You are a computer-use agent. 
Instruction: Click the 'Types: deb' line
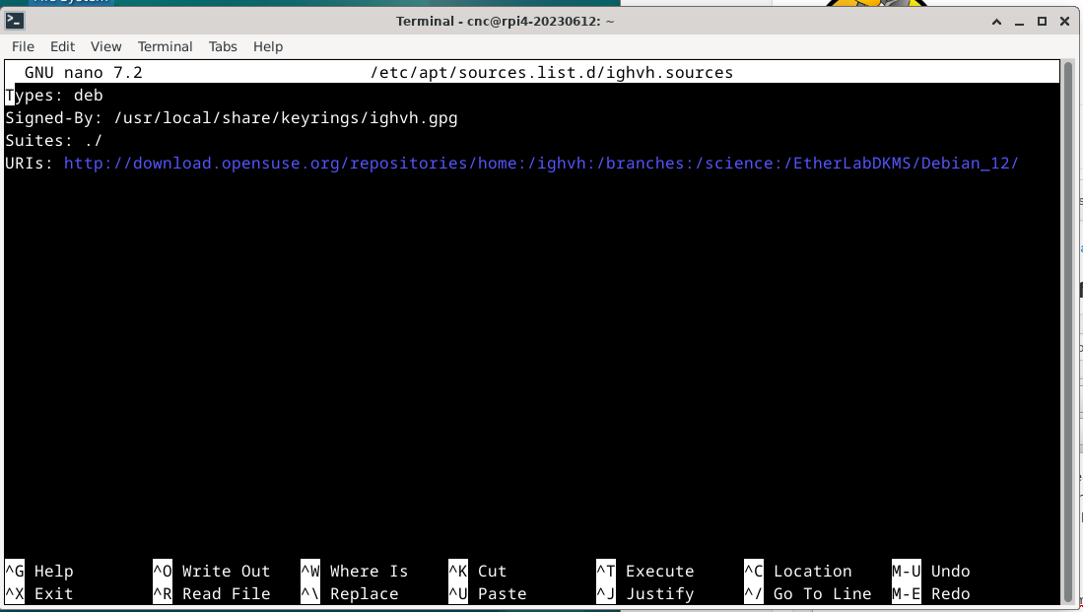point(54,96)
